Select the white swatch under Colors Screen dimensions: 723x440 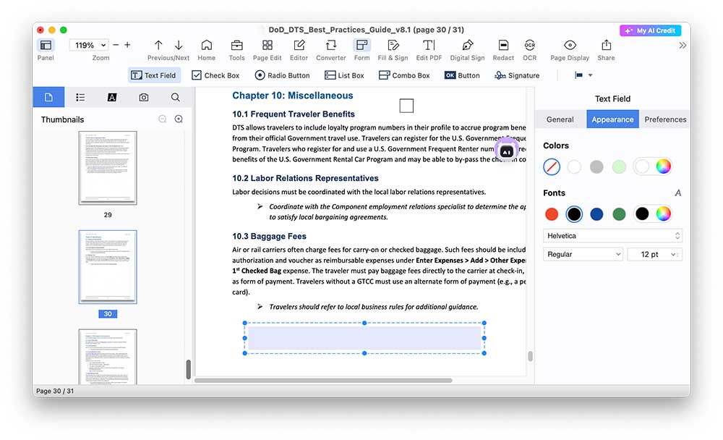click(574, 166)
